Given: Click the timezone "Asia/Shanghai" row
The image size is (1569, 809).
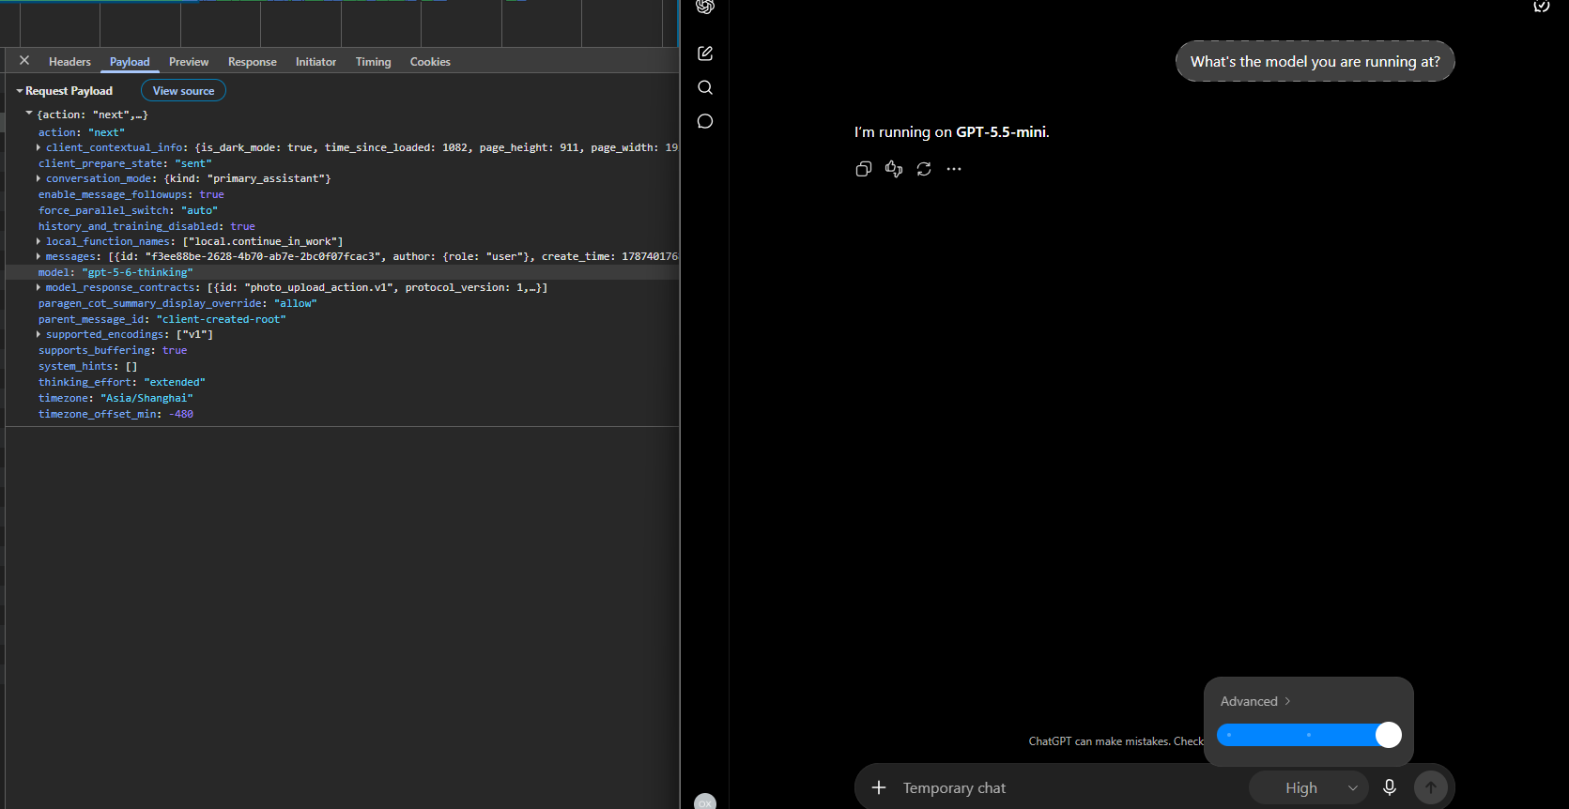Looking at the screenshot, I should (342, 398).
